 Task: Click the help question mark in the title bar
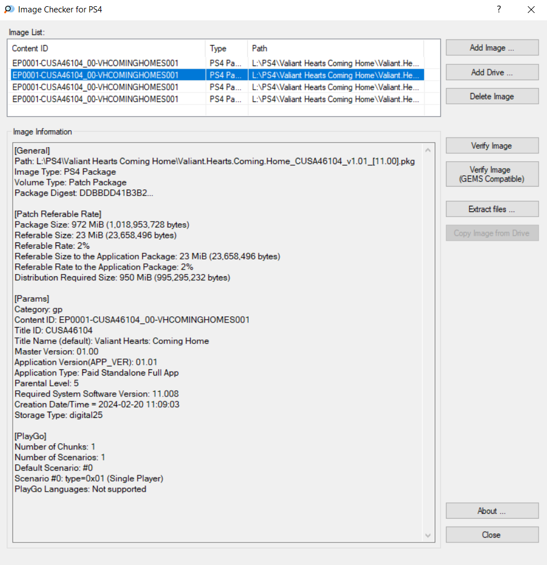click(499, 10)
